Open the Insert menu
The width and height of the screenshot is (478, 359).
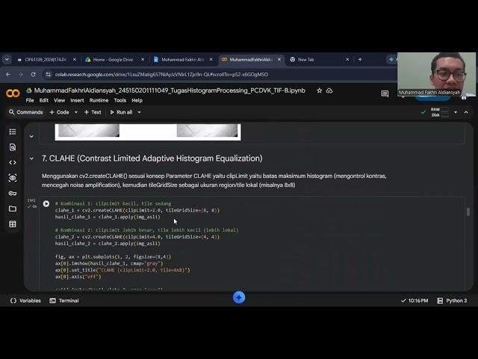pyautogui.click(x=77, y=100)
